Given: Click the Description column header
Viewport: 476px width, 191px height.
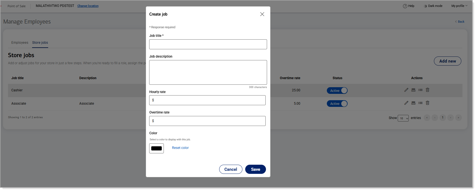Looking at the screenshot, I should click(88, 78).
